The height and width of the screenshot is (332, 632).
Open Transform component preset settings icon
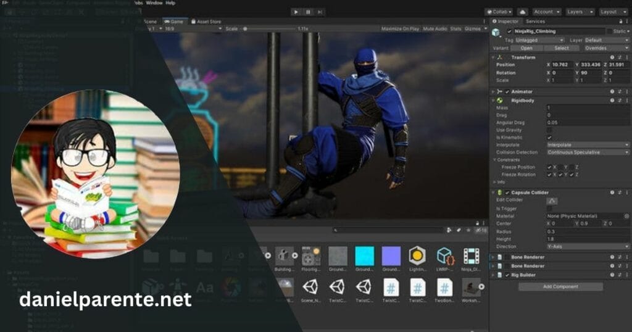[620, 57]
